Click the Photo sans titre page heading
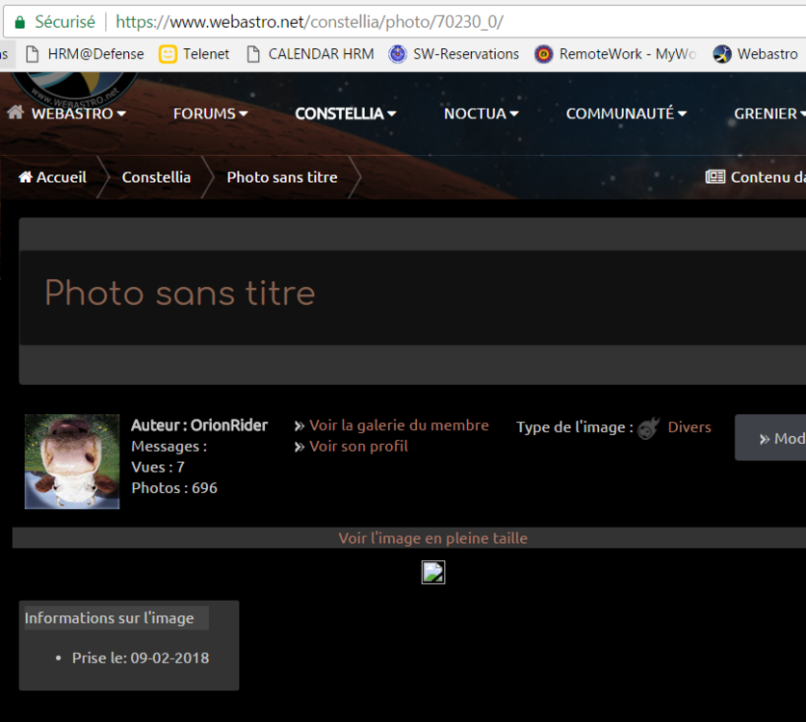Image resolution: width=806 pixels, height=722 pixels. (180, 293)
